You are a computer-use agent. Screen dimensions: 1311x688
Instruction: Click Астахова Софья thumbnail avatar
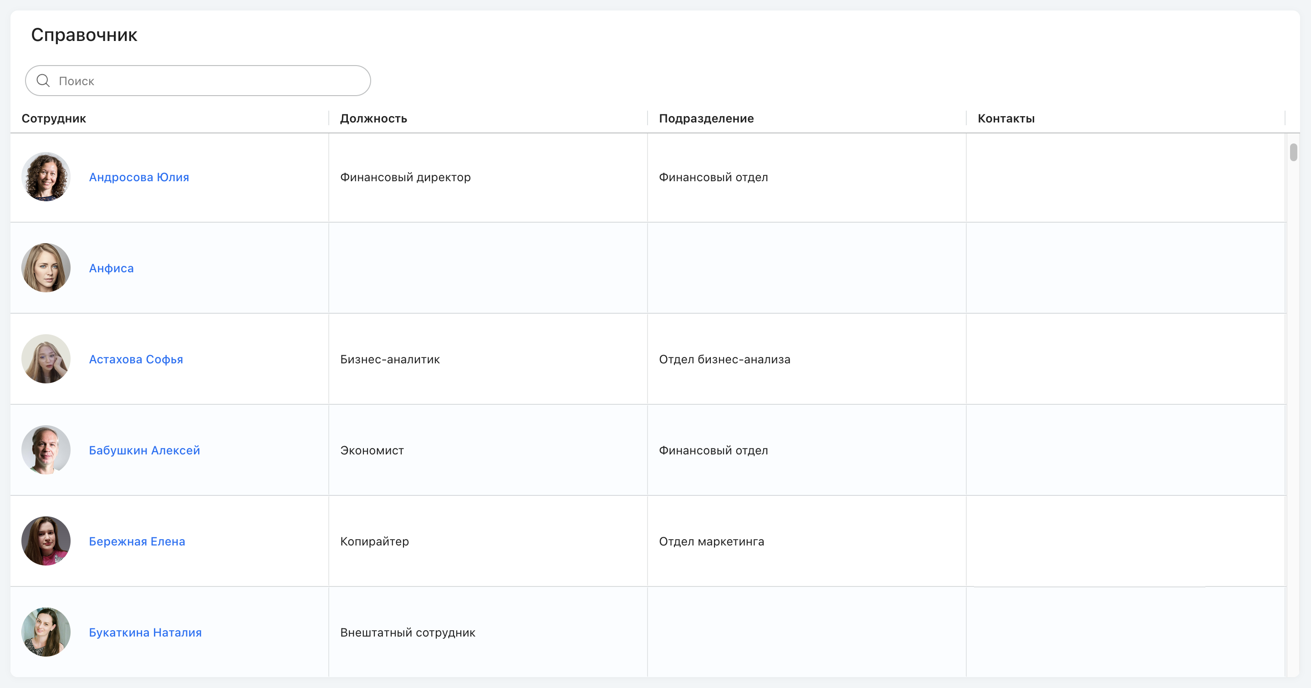point(45,359)
